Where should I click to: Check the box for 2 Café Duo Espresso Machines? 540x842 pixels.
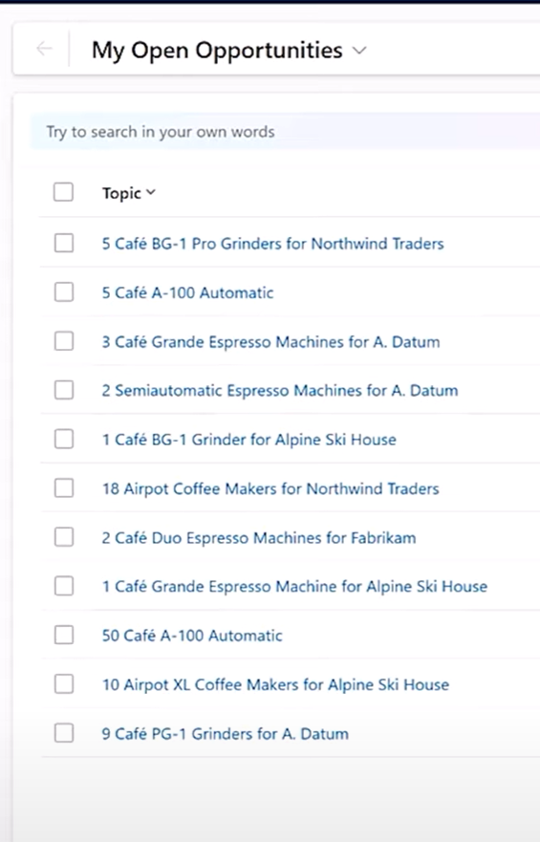point(64,537)
